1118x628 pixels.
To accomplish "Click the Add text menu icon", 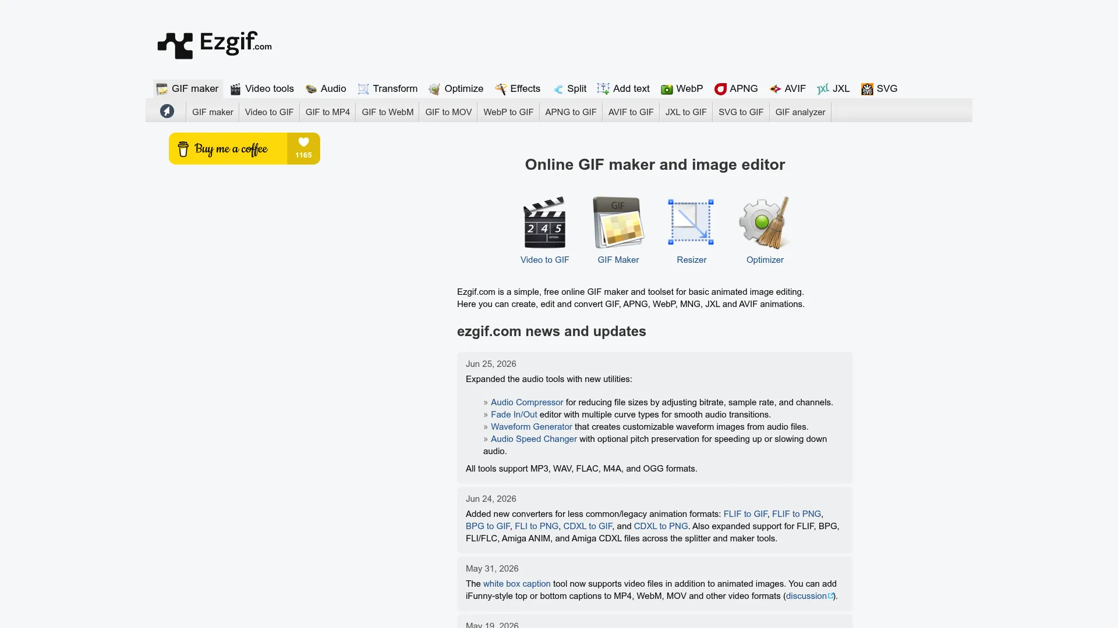I will tap(603, 89).
